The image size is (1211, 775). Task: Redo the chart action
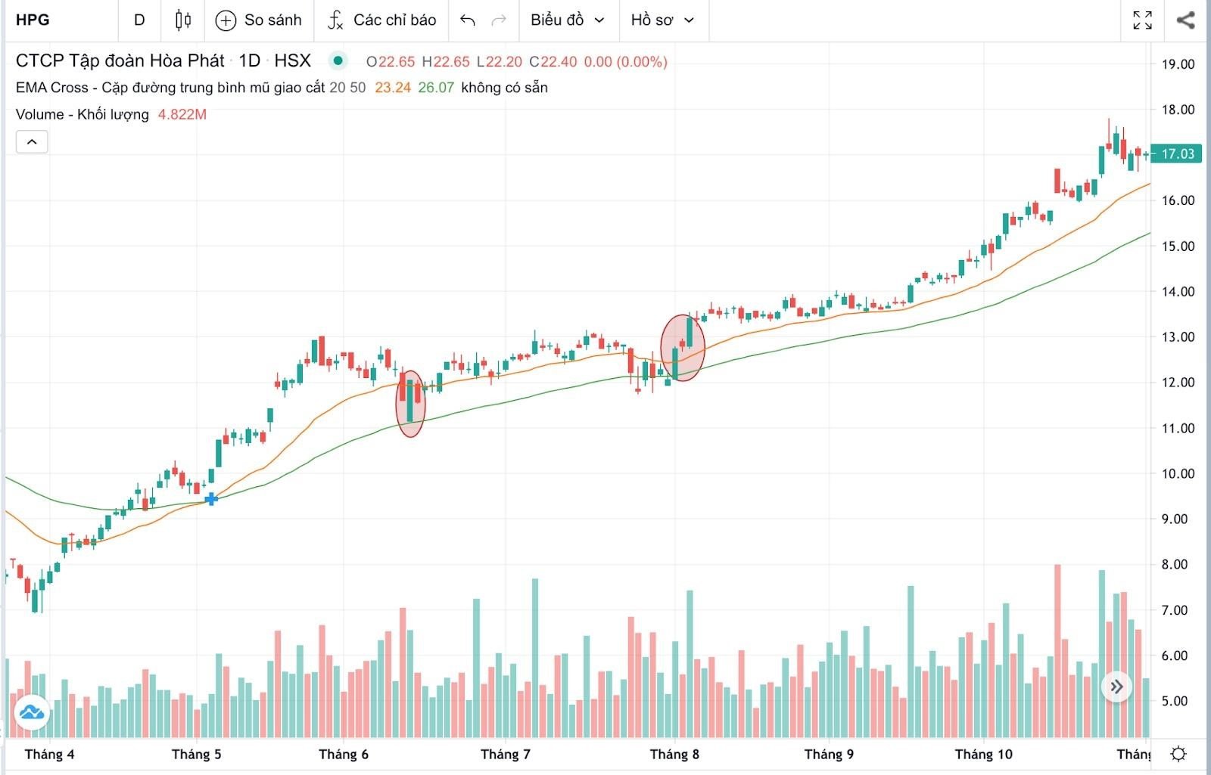click(499, 20)
